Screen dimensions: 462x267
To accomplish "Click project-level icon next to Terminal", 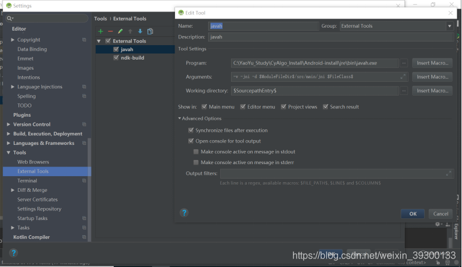I will pos(84,180).
